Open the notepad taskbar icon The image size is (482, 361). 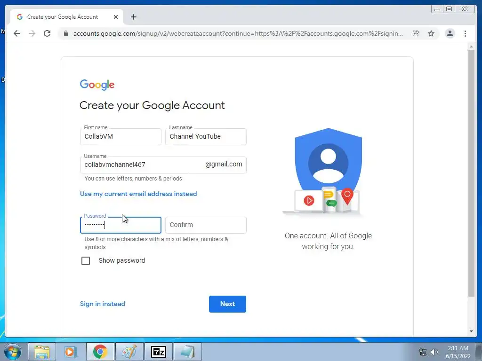point(188,352)
